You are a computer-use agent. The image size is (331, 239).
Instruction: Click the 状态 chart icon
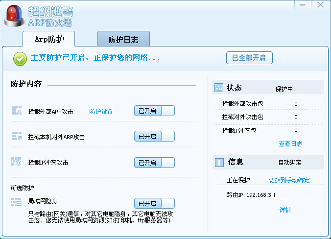tap(219, 88)
